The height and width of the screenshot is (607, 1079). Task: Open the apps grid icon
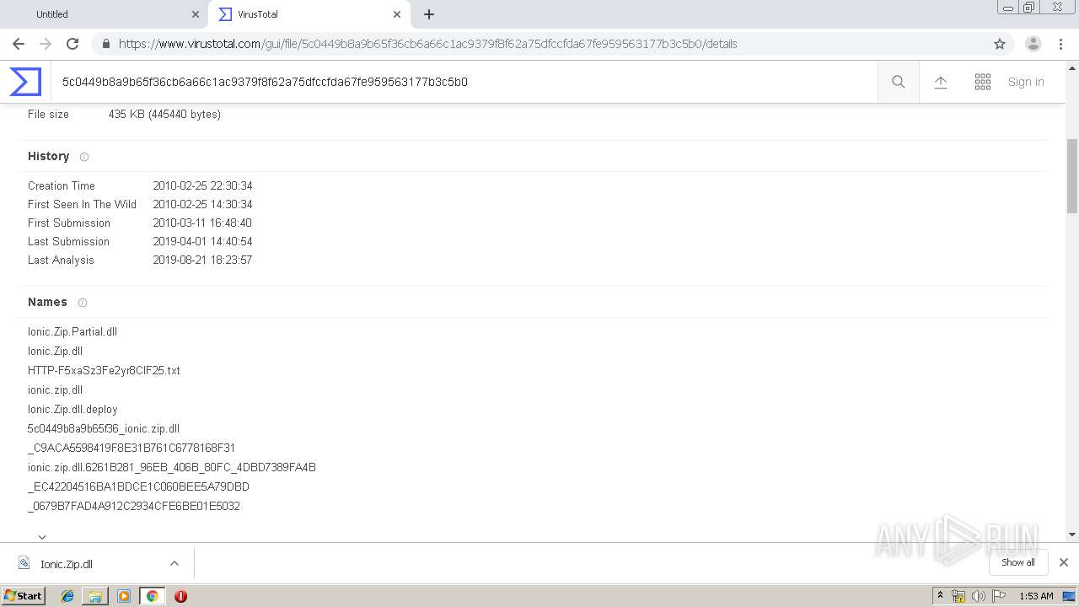983,82
